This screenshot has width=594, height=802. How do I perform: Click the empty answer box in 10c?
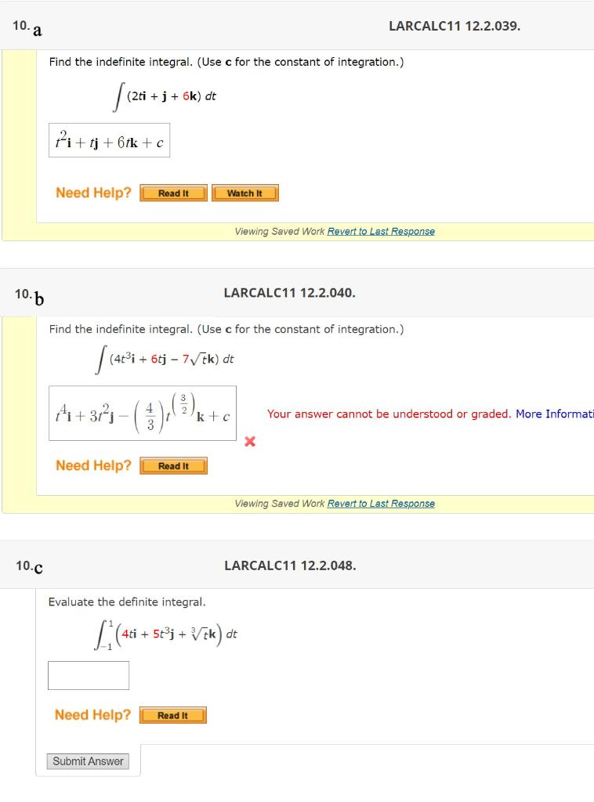[89, 675]
